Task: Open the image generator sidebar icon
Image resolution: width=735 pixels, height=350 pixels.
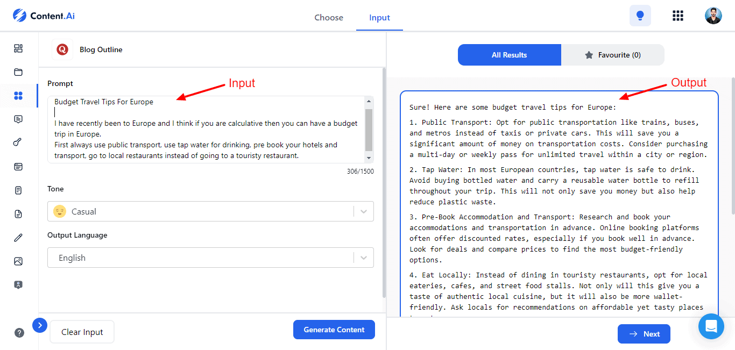Action: coord(18,261)
